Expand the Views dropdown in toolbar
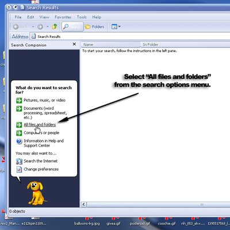 [116, 26]
